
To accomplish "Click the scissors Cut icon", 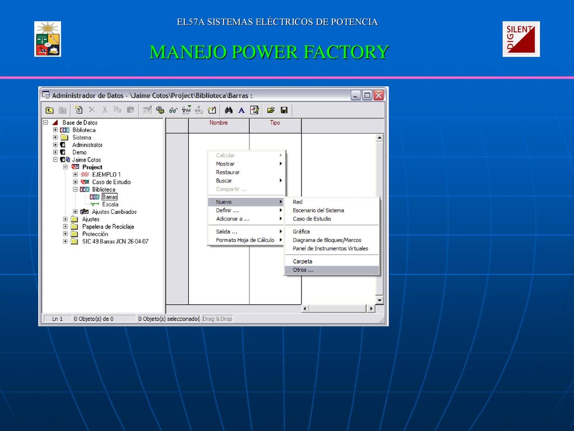I will [x=105, y=110].
